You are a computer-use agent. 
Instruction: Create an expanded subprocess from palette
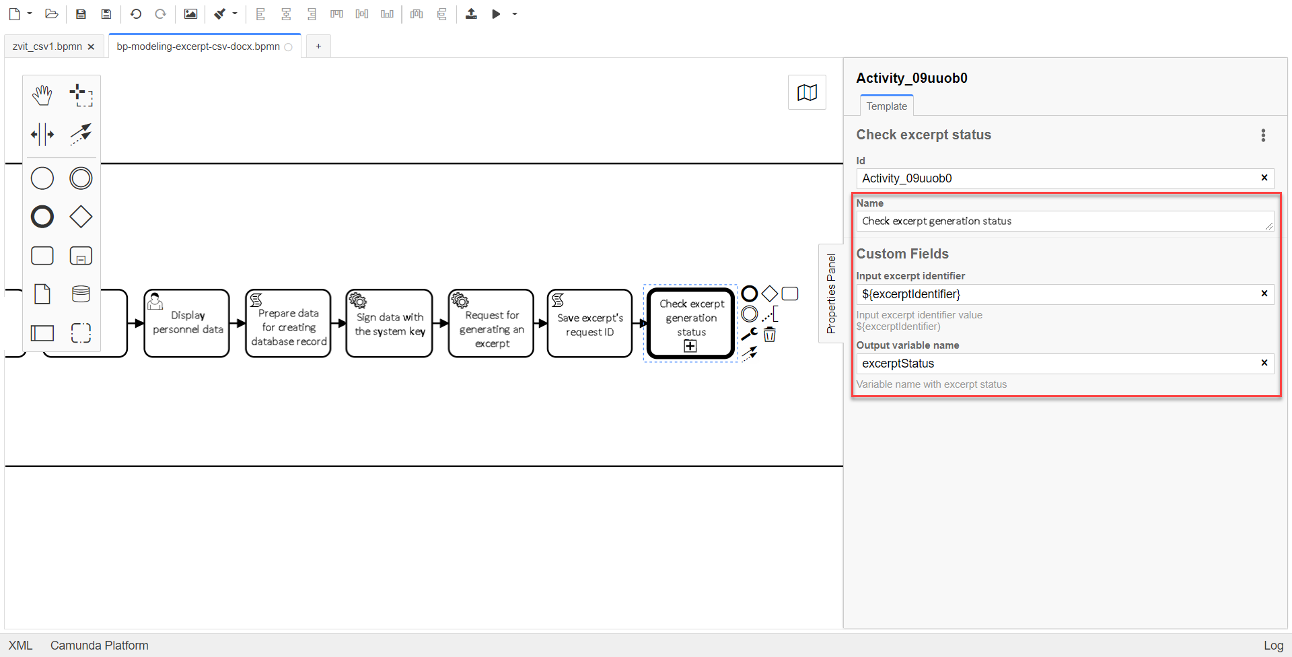point(81,256)
